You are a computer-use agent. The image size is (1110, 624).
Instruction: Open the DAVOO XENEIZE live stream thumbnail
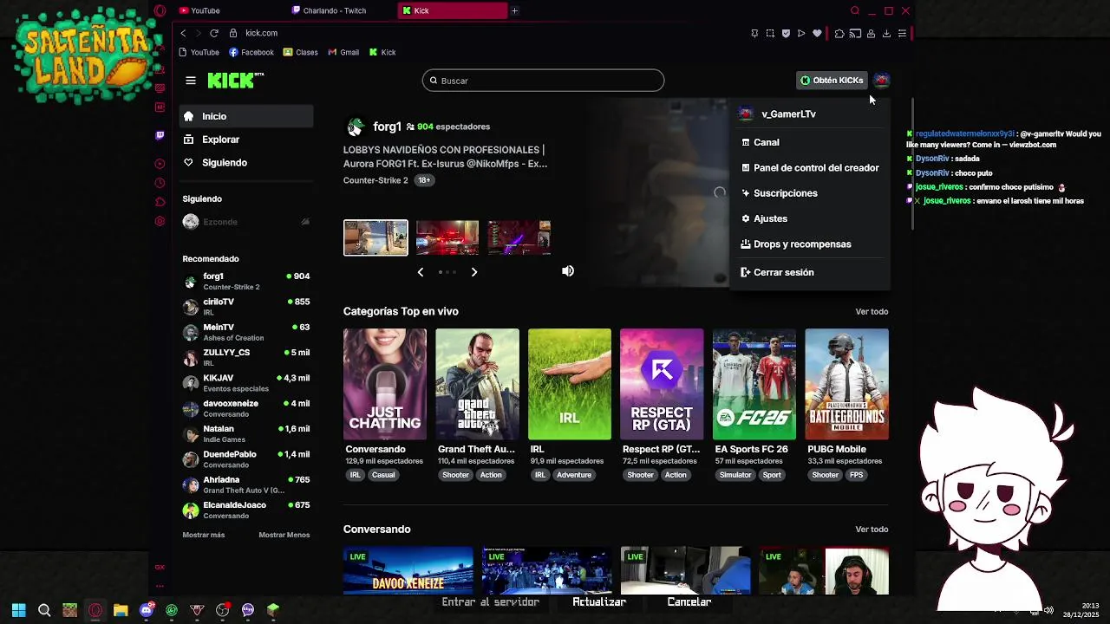click(408, 571)
